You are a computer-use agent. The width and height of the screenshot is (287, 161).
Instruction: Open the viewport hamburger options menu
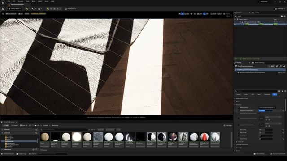click(x=3, y=14)
